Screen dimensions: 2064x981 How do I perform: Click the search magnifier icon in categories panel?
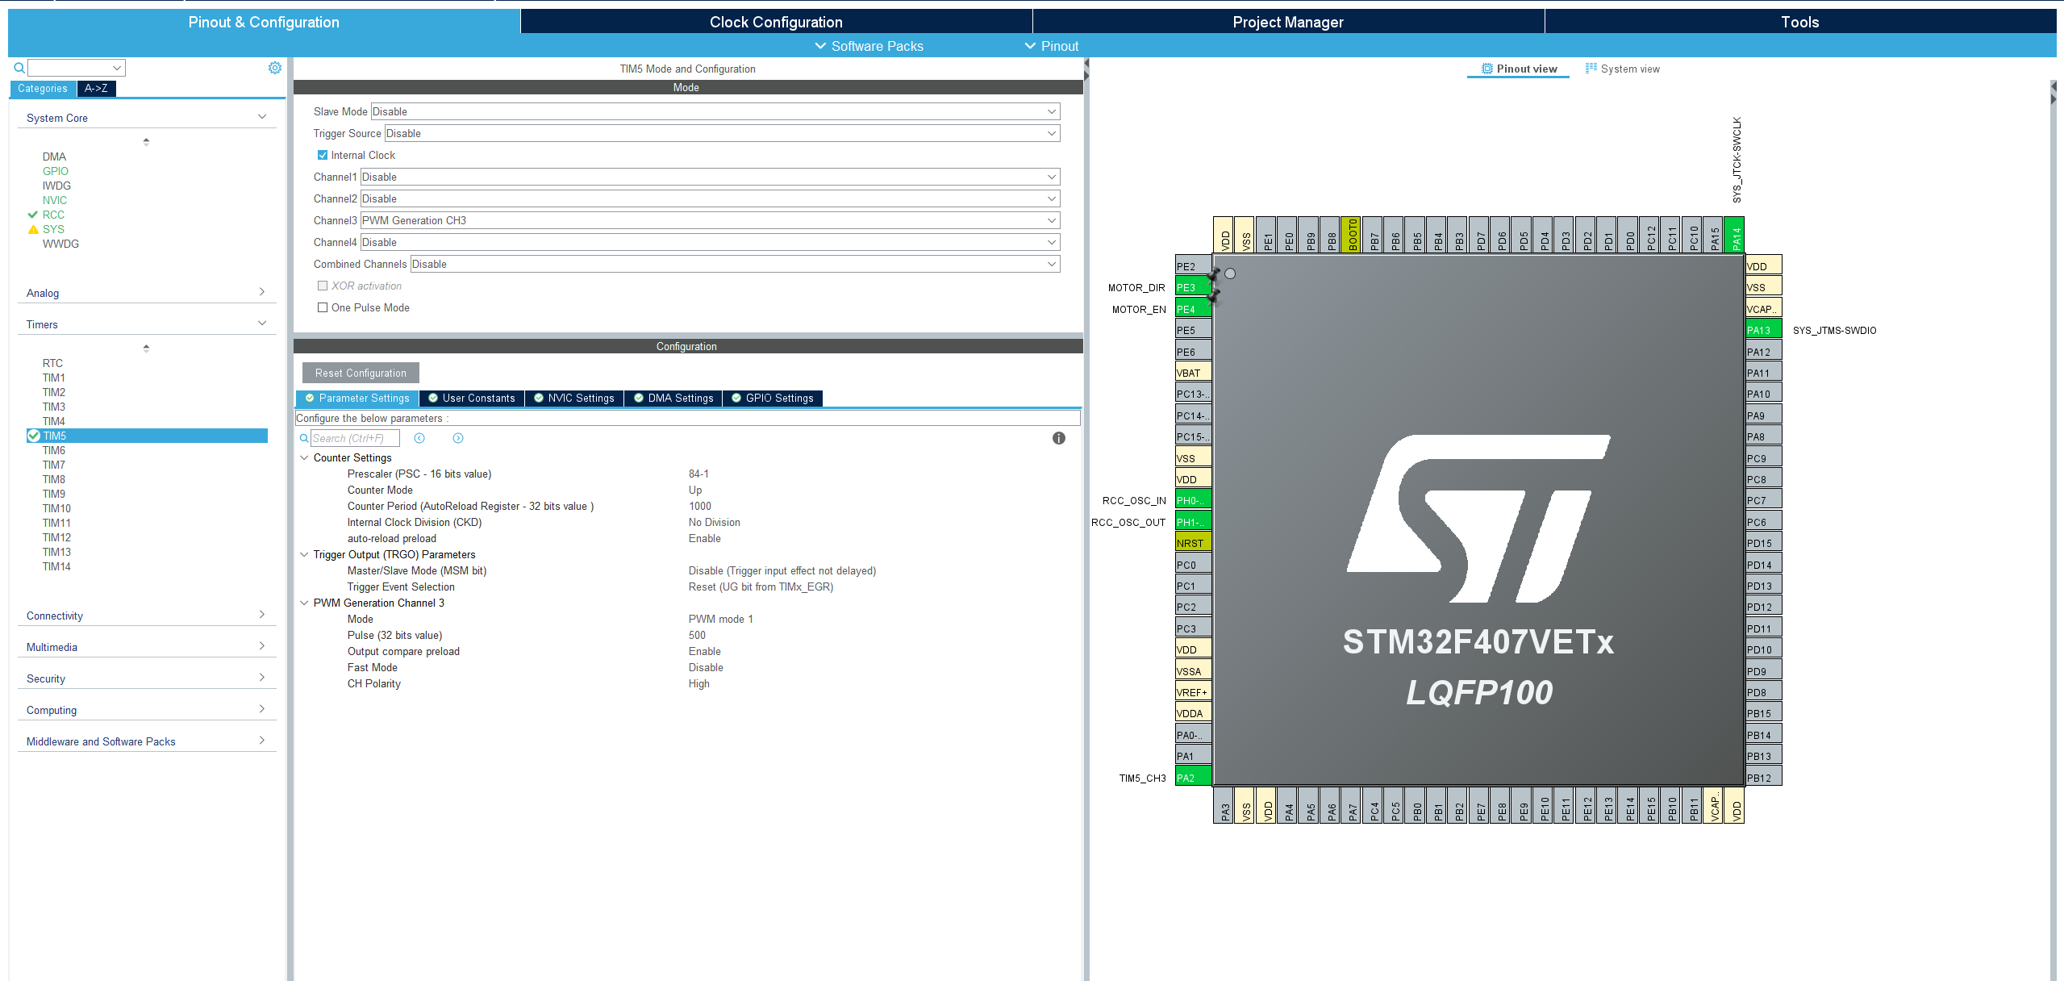click(19, 68)
